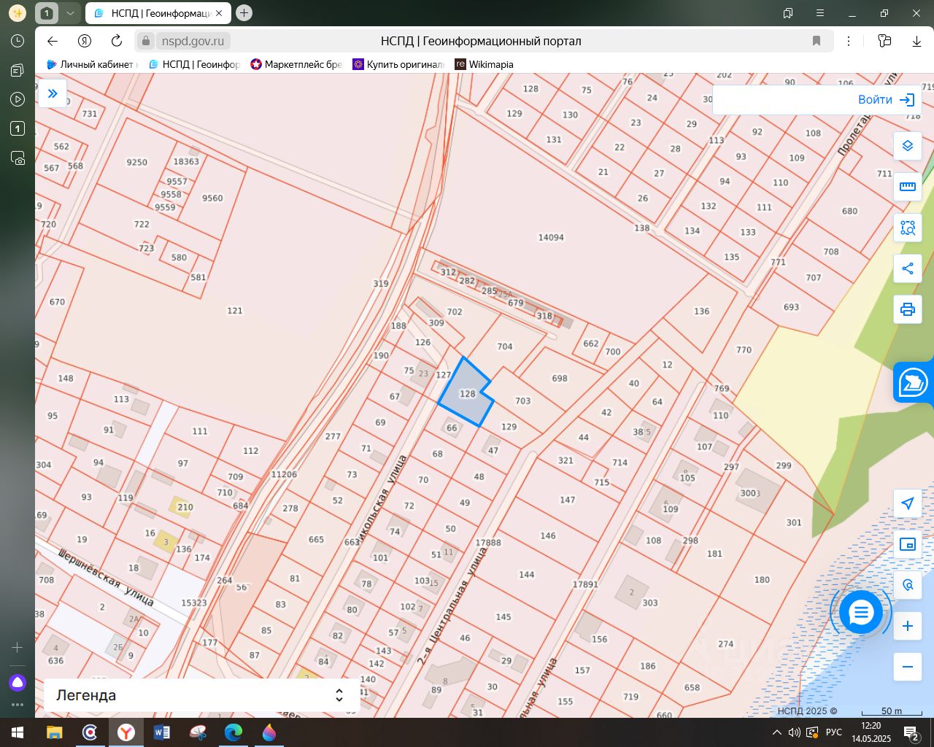934x747 pixels.
Task: Open a new browser tab
Action: click(244, 13)
